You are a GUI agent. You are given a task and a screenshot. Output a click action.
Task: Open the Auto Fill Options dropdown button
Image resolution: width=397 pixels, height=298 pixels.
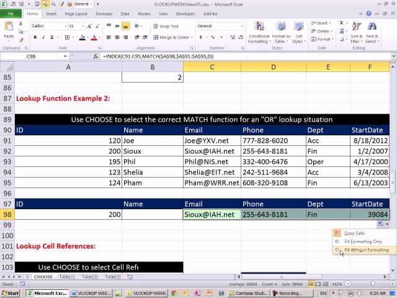tap(383, 224)
